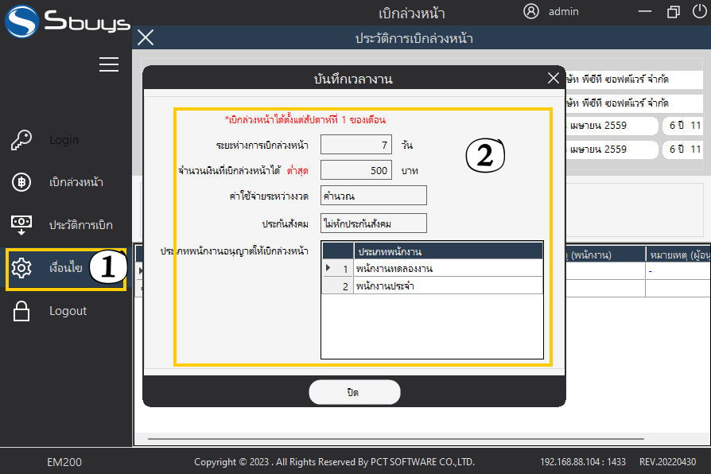Screen dimensions: 711x474
Task: Open the ประกันสังคม combo box
Action: pyautogui.click(x=373, y=223)
